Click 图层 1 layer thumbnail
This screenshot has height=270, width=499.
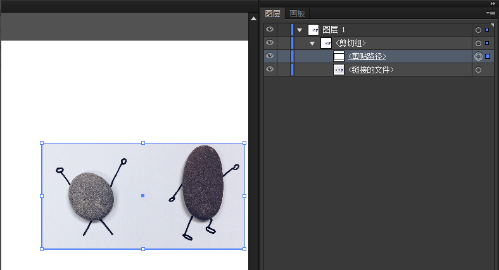[x=313, y=30]
